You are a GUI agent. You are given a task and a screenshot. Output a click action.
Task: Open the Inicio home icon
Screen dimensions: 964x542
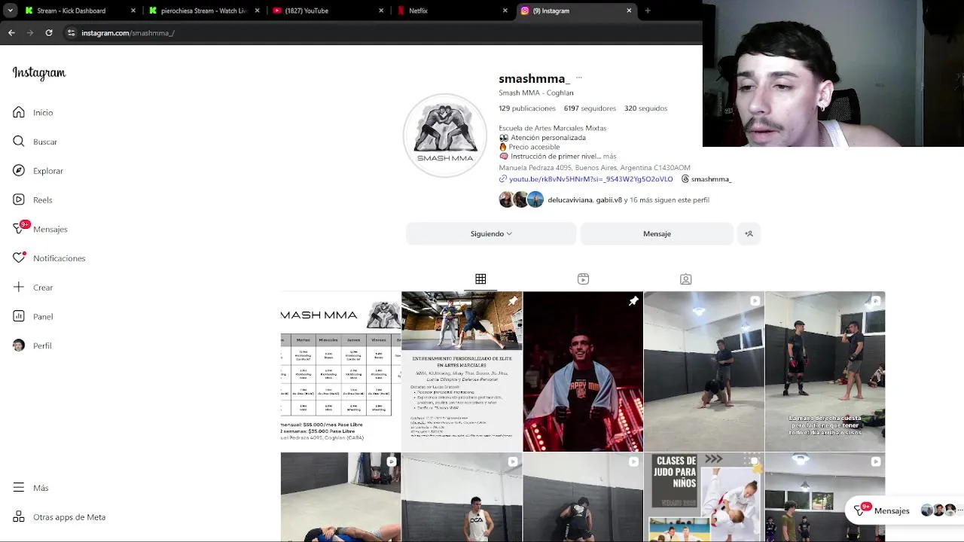19,112
